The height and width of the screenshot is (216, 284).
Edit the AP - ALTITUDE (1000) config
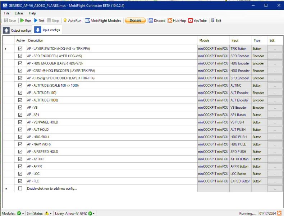275,100
